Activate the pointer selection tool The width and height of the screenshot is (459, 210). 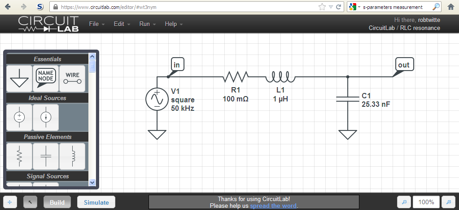click(x=31, y=202)
